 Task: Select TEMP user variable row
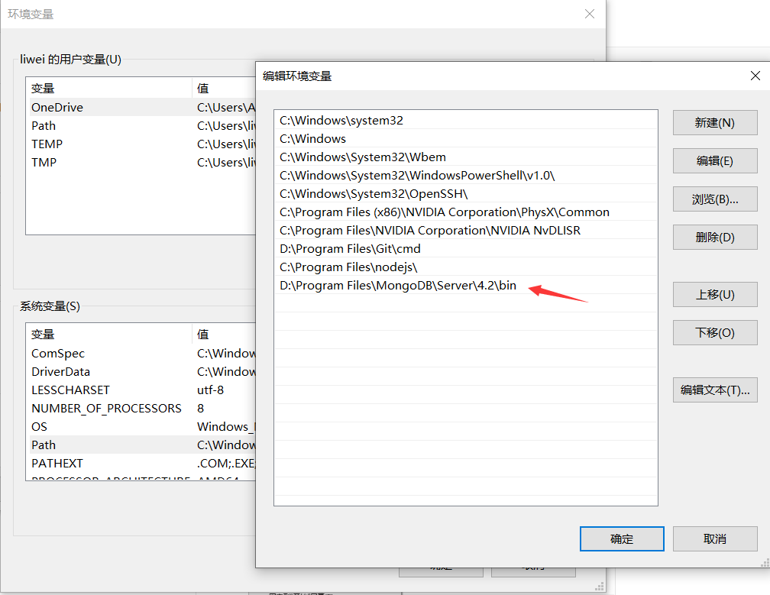(x=141, y=144)
